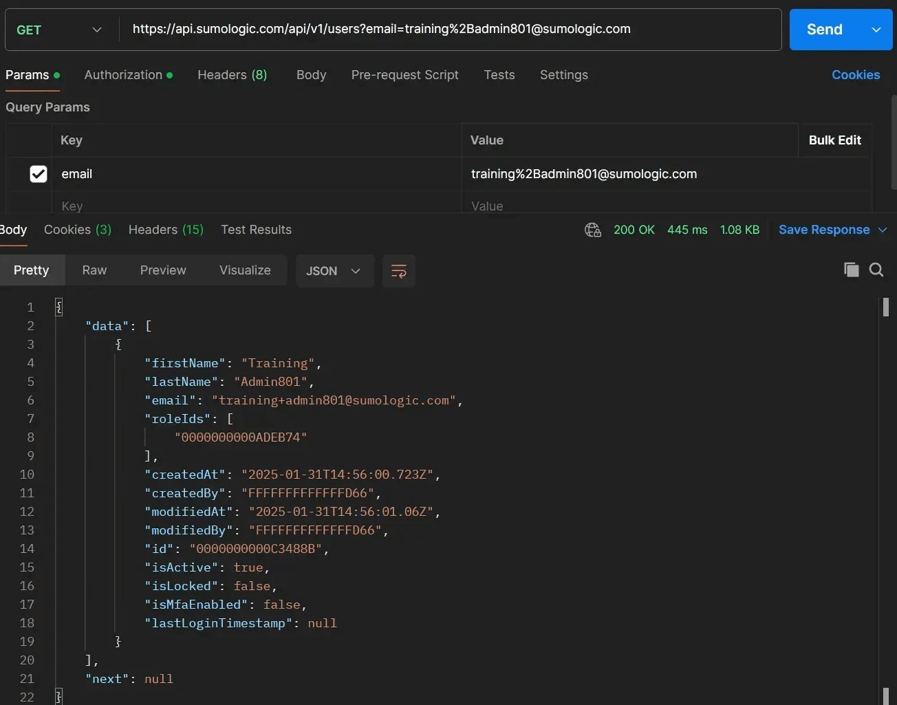Toggle line wrapping in the response viewer
This screenshot has height=705, width=897.
(399, 271)
